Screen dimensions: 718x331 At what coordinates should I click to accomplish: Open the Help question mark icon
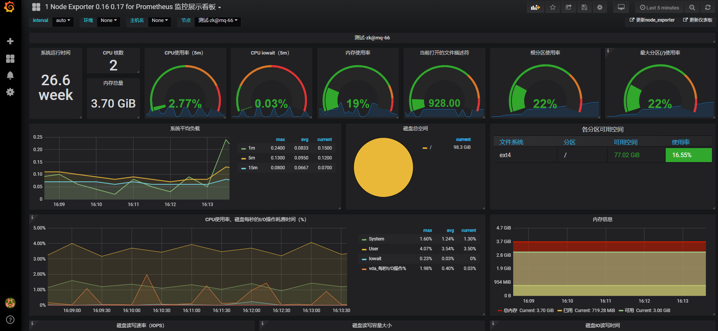10,320
